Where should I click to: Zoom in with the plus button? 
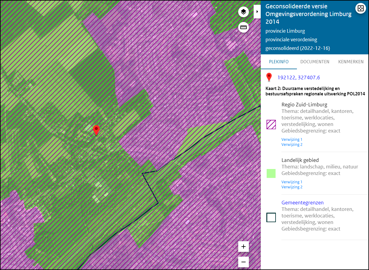pyautogui.click(x=244, y=247)
